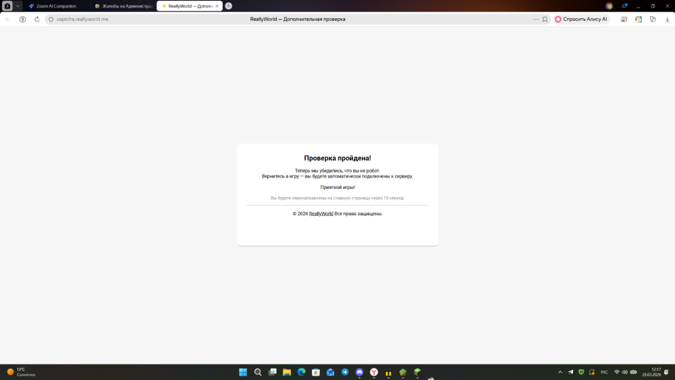Bookmark this page
675x380 pixels.
545,20
